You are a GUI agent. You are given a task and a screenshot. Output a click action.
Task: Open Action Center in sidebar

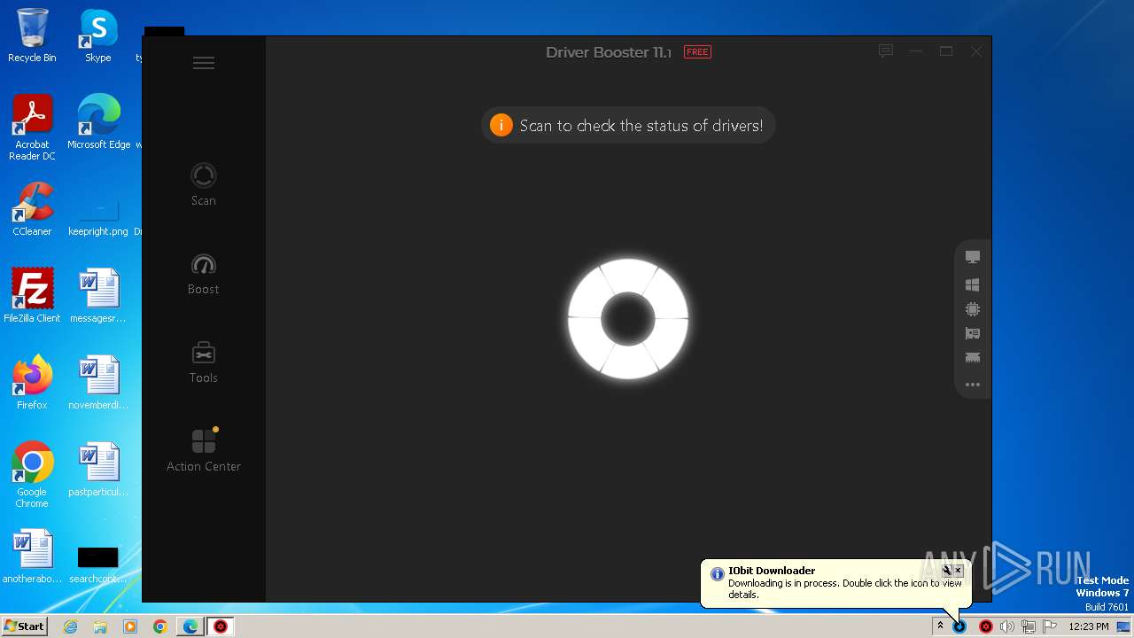[204, 450]
